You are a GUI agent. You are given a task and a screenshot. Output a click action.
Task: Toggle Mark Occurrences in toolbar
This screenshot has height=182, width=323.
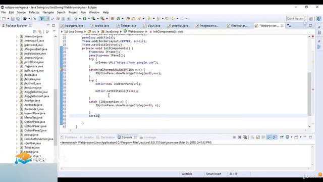[x=47, y=19]
